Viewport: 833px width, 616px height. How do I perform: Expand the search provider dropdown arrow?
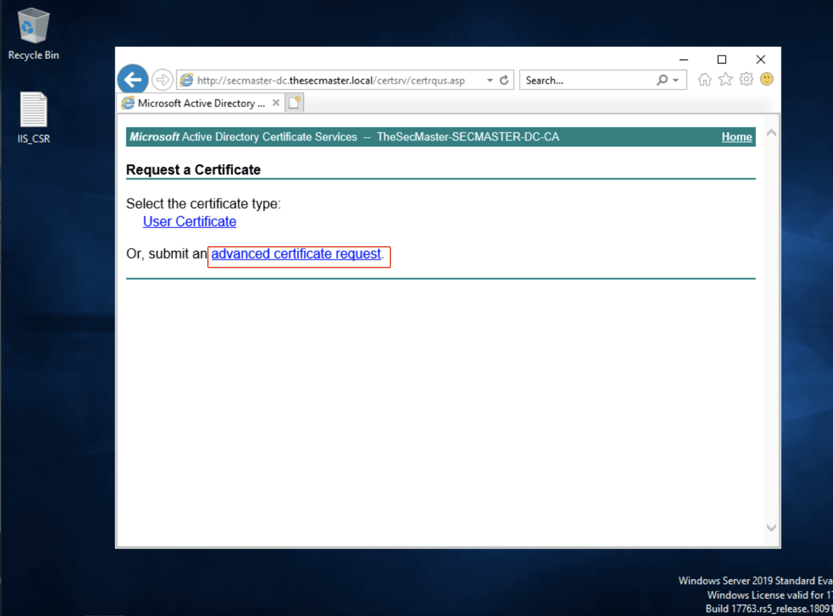(x=676, y=80)
